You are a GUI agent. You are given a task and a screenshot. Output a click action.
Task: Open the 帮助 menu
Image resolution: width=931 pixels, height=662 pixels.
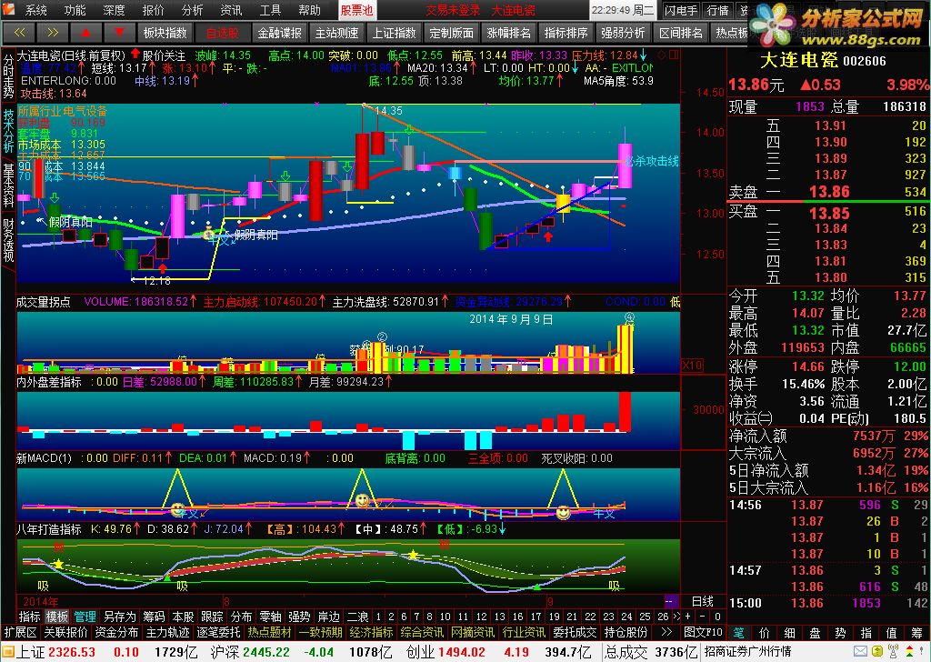[309, 10]
